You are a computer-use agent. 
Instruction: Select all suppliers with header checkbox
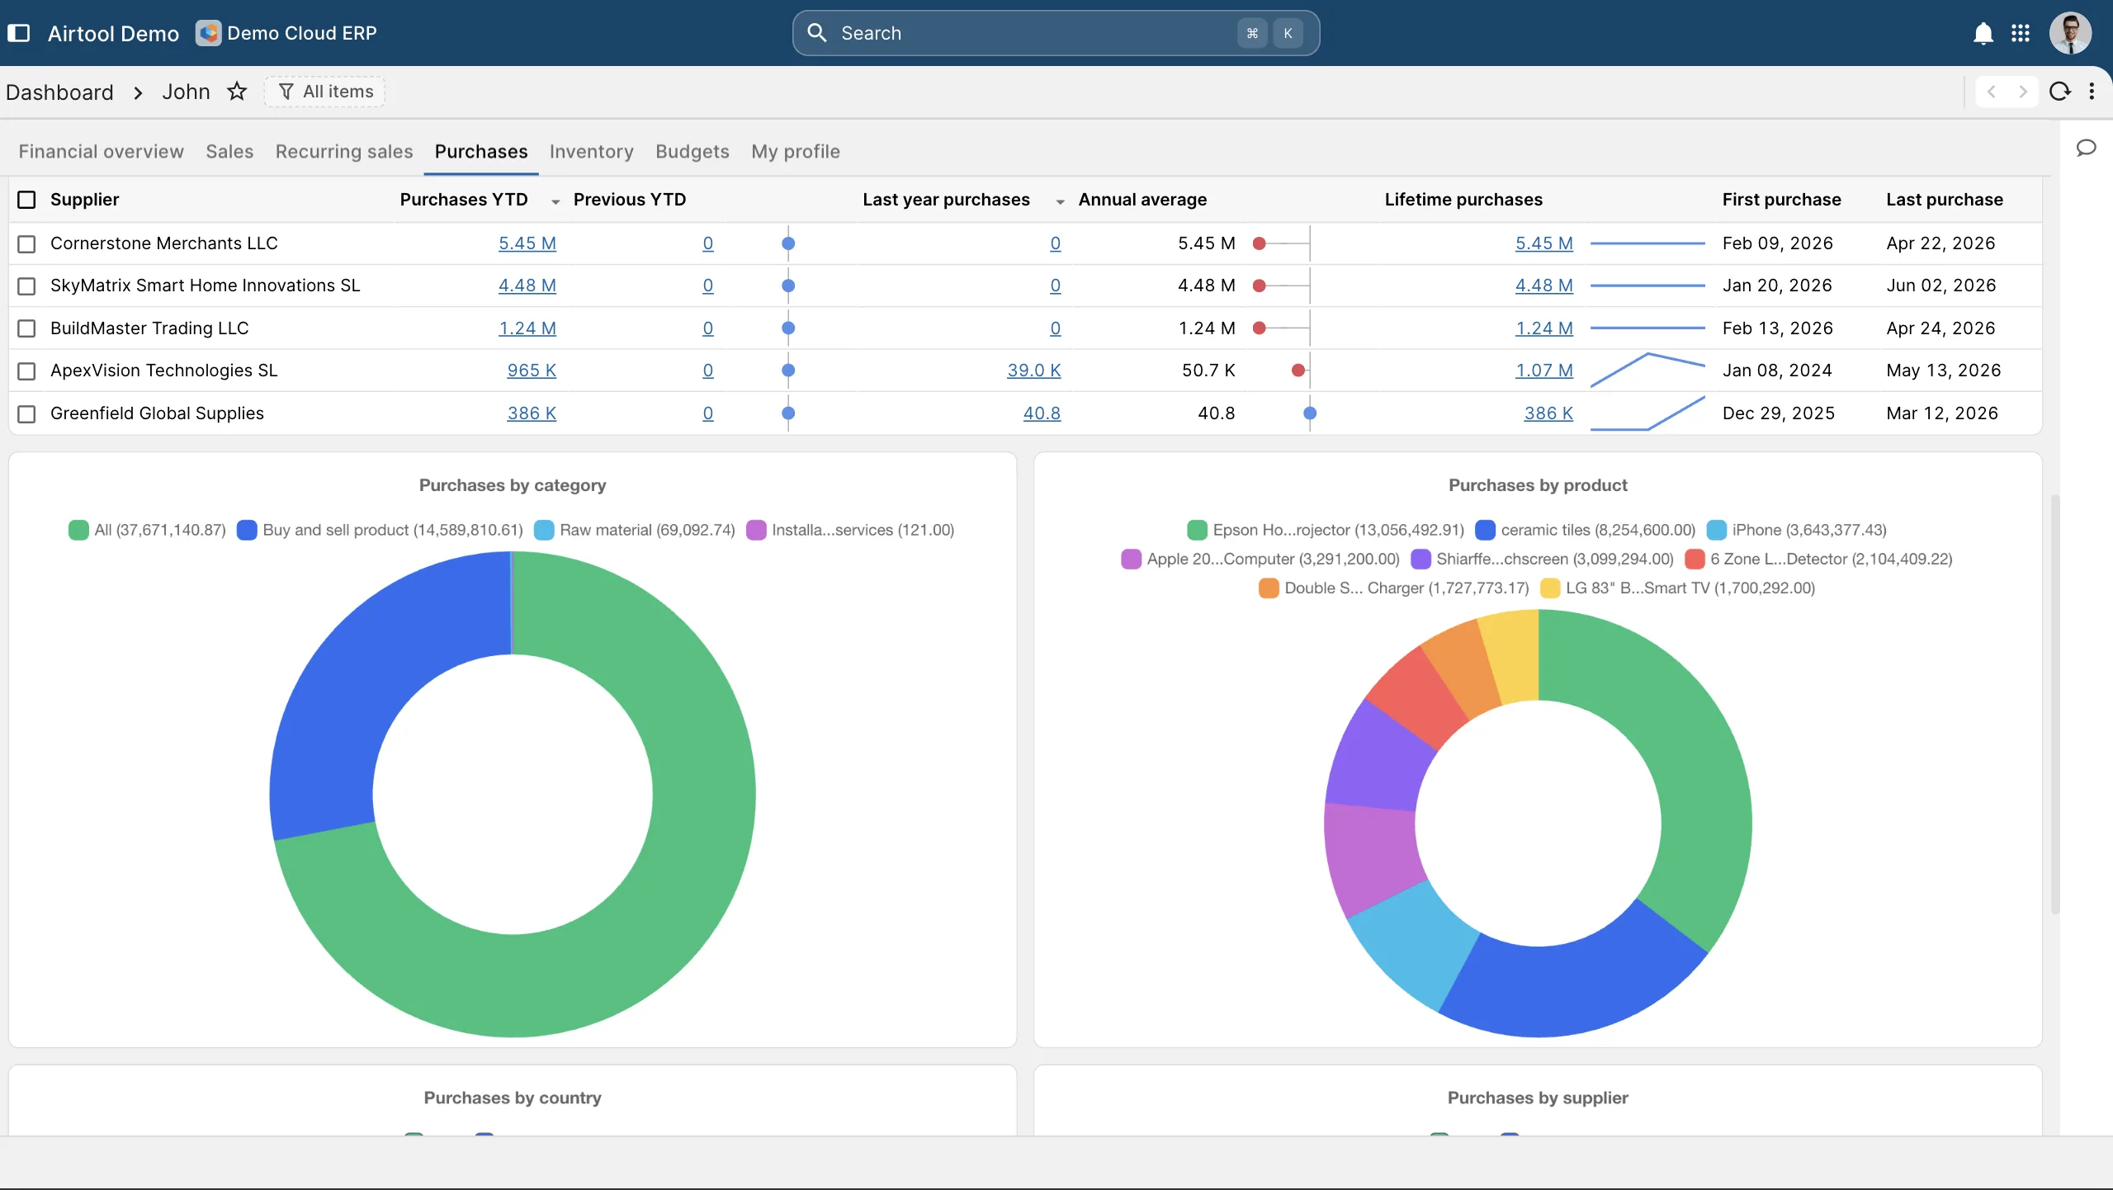(26, 200)
